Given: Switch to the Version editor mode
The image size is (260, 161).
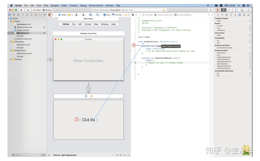Looking at the screenshot, I should pos(229,10).
